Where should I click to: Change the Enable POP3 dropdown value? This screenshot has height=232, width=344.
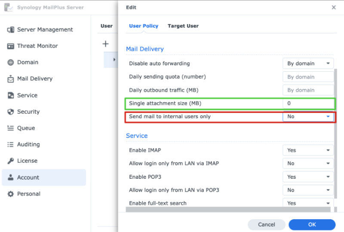pos(308,177)
